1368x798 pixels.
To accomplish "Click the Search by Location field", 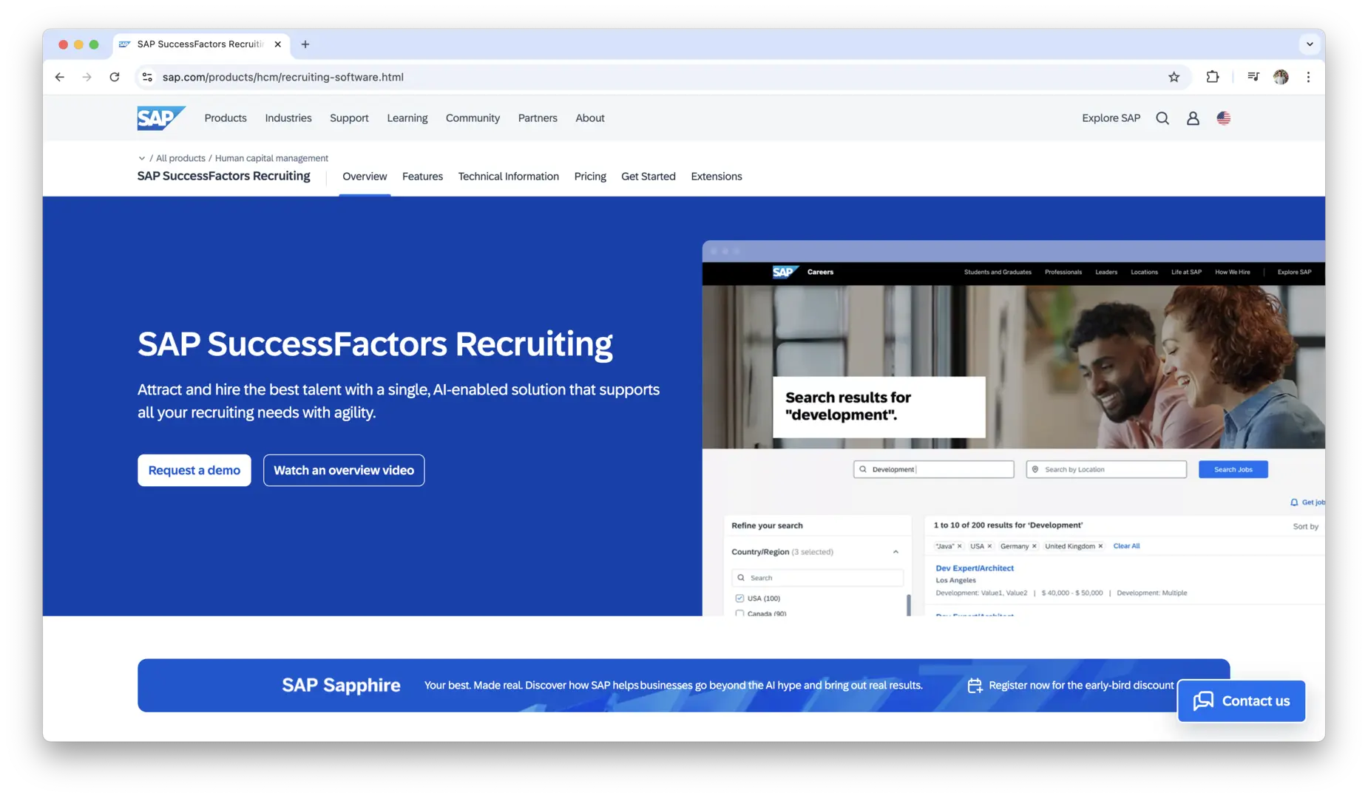I will [1106, 470].
